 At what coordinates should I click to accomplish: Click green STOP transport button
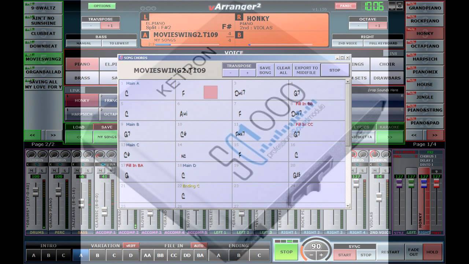(x=286, y=252)
